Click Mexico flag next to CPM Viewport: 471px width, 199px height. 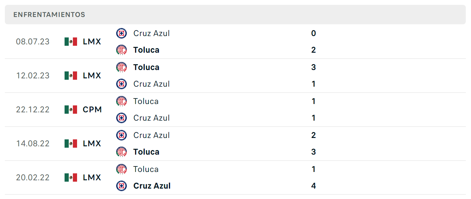tap(71, 110)
